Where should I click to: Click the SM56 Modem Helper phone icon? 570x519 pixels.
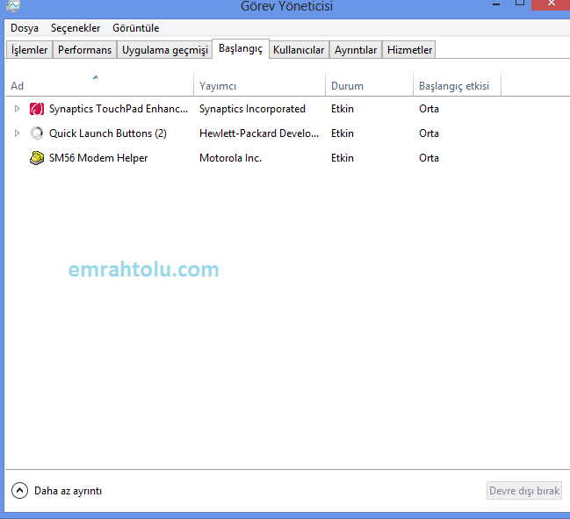click(x=37, y=158)
